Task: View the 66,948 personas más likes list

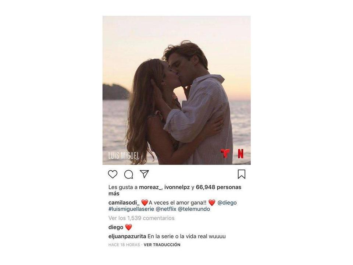Action: (175, 190)
